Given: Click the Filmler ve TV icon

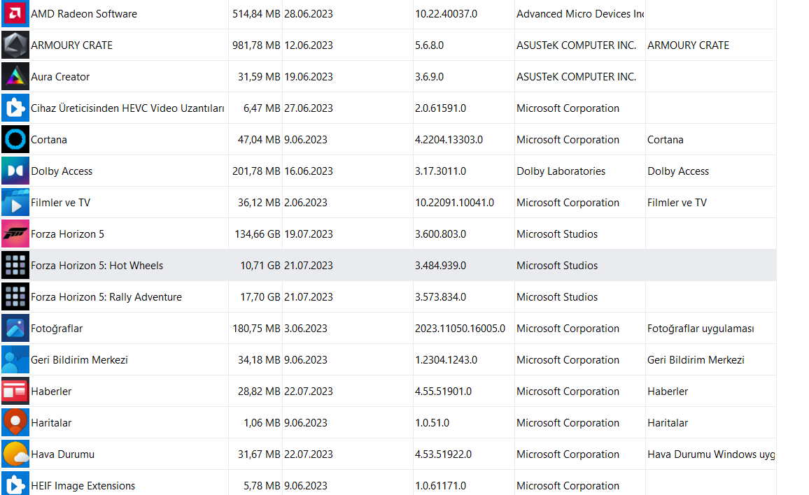Looking at the screenshot, I should 15,203.
